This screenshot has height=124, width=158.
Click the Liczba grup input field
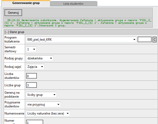(x=31, y=85)
